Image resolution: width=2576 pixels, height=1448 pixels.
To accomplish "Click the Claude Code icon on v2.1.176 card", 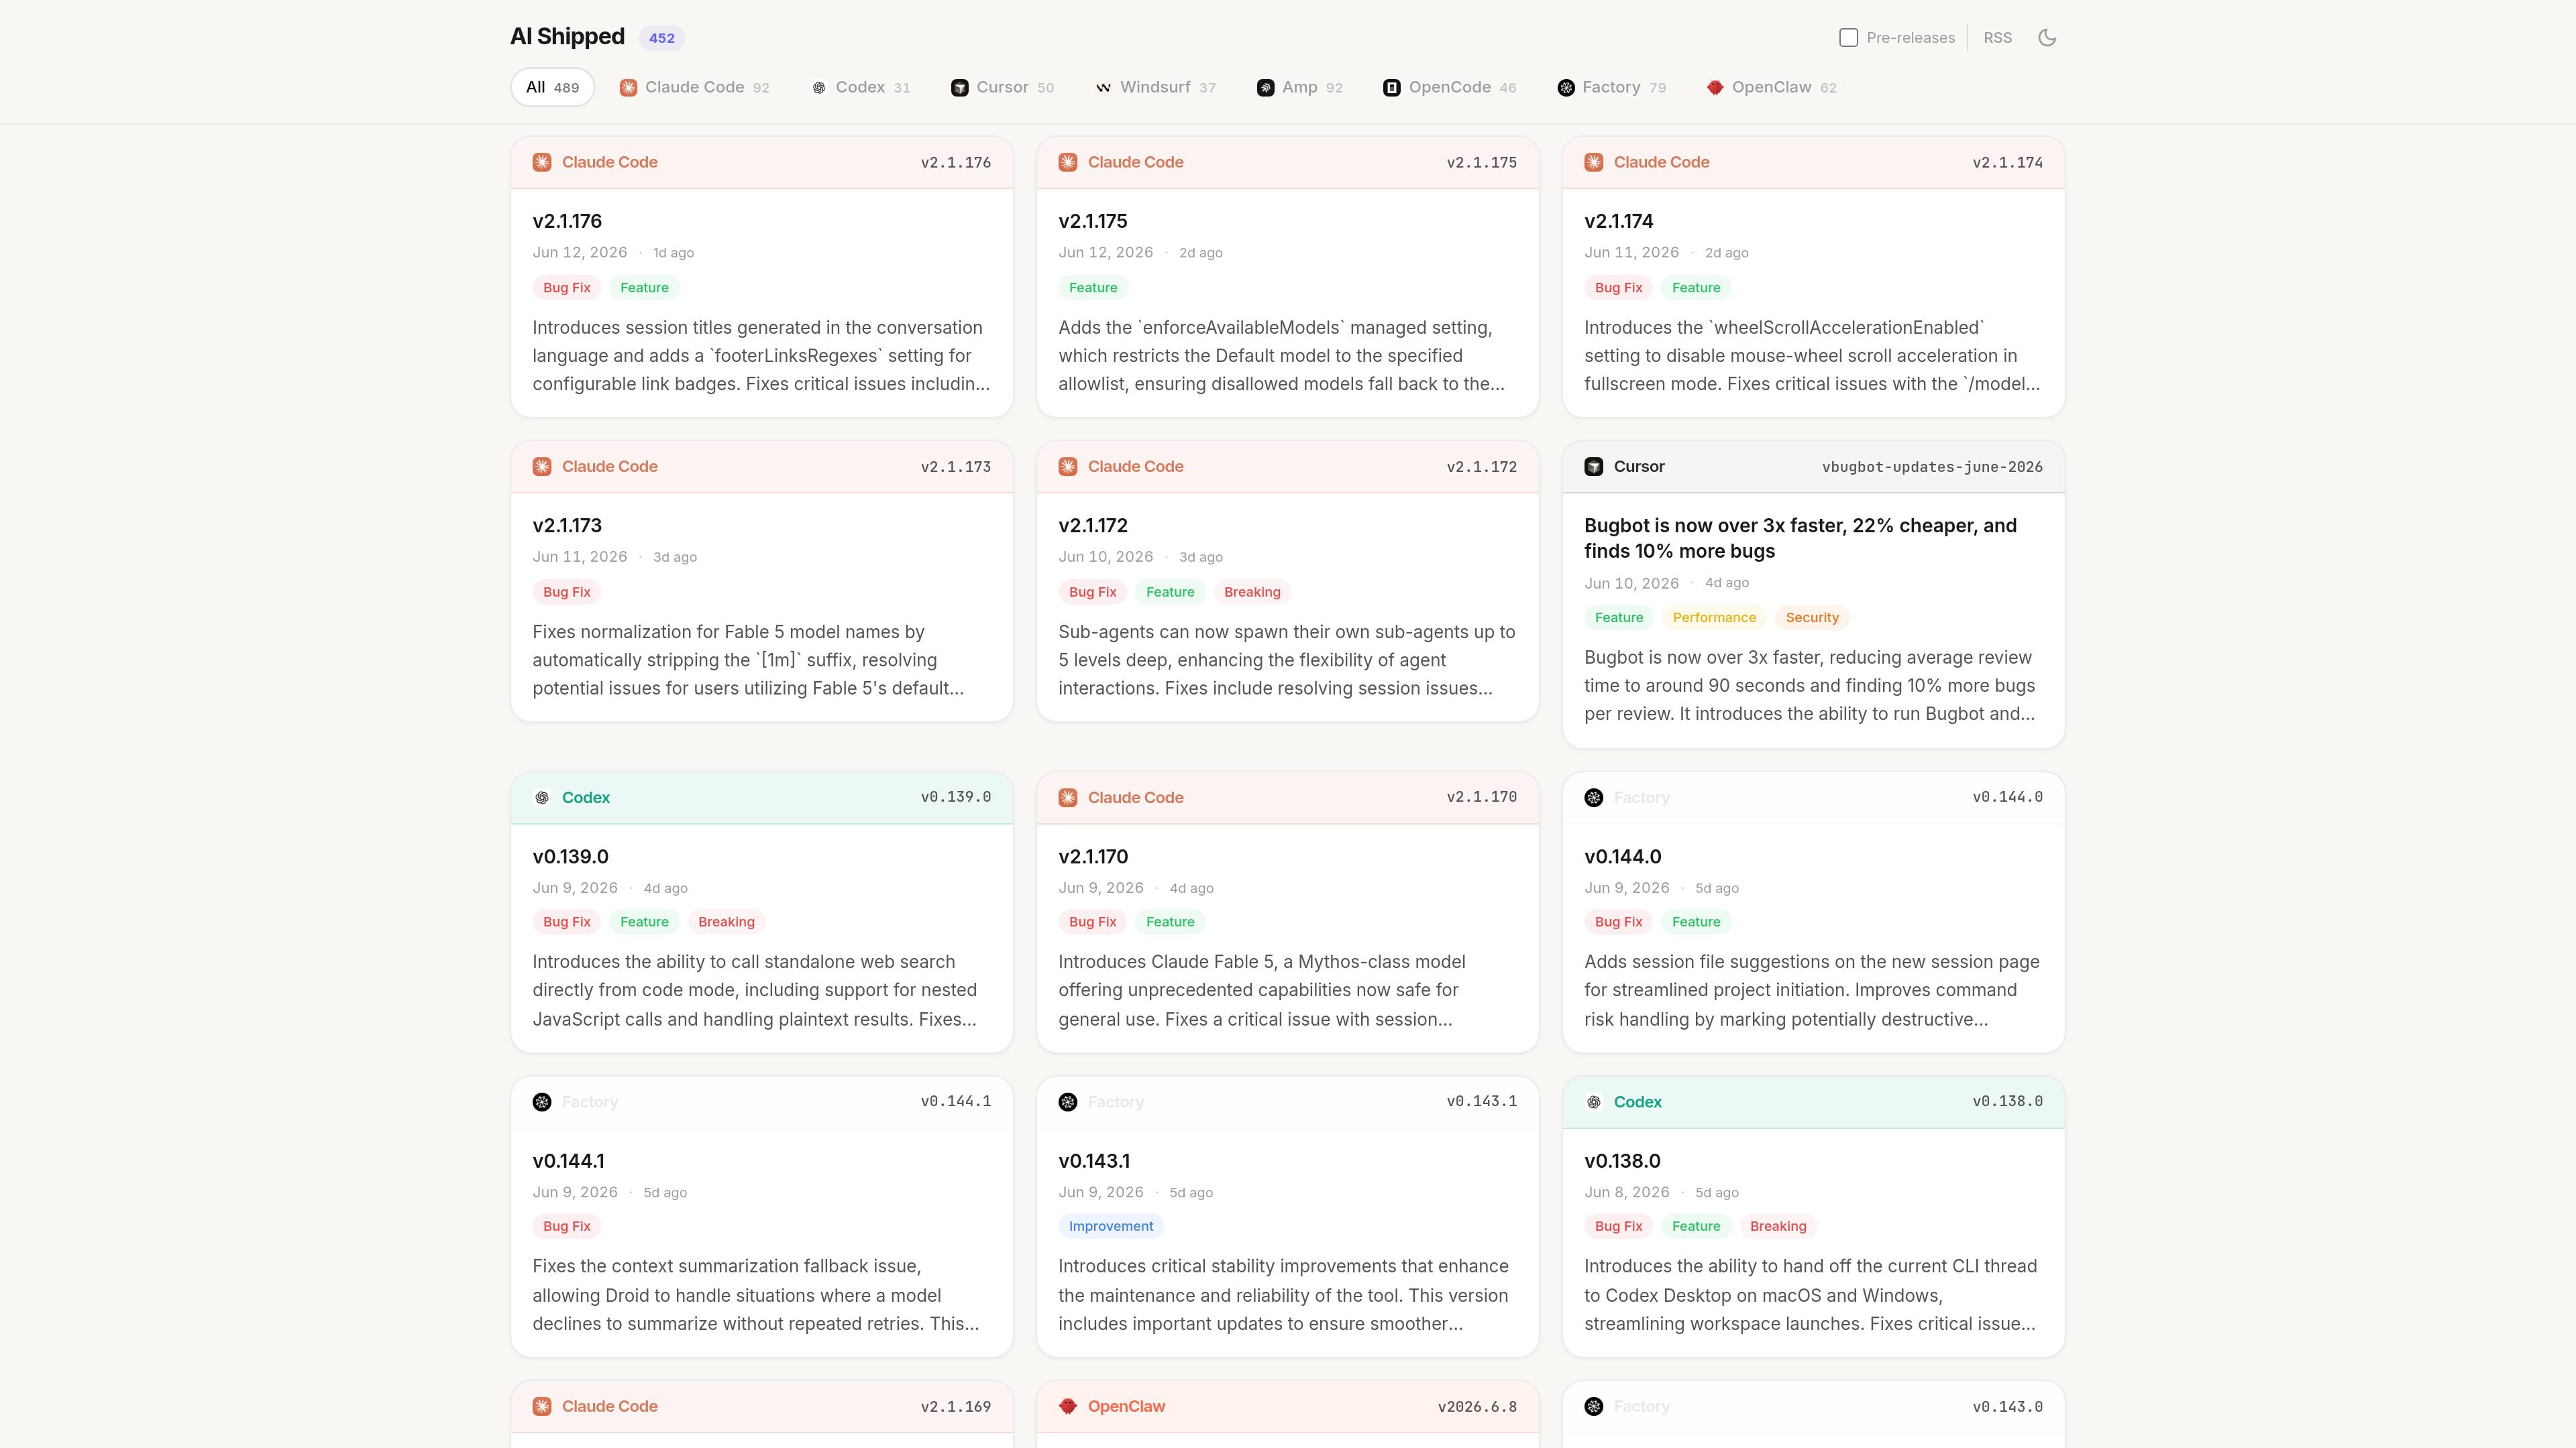I will [542, 162].
